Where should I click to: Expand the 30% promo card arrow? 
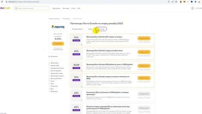pyautogui.click(x=81, y=86)
